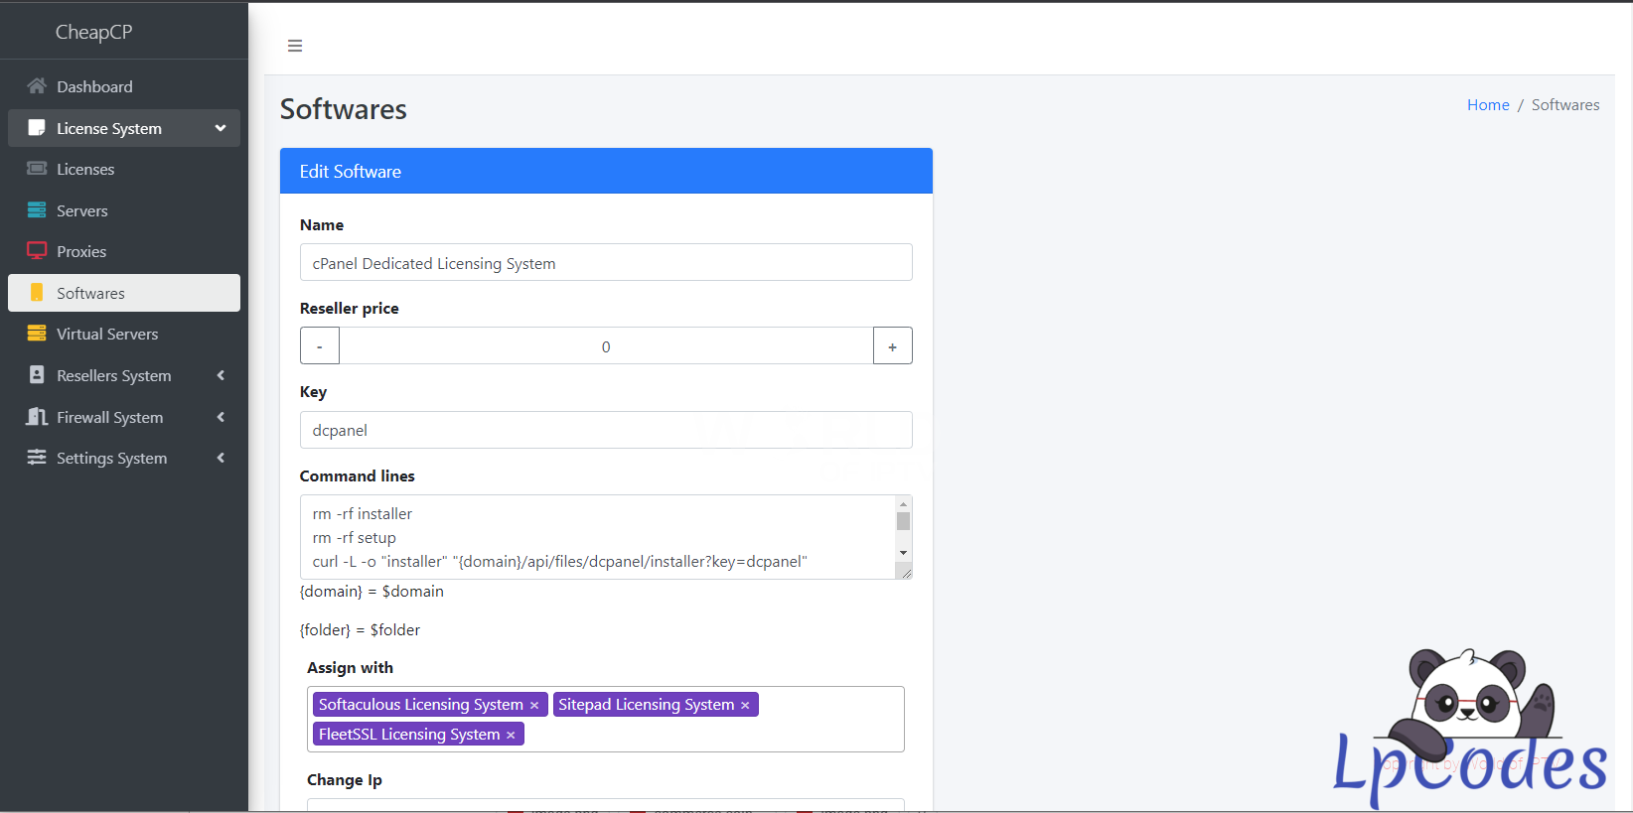Click the Virtual Servers icon
The height and width of the screenshot is (813, 1633).
point(37,334)
